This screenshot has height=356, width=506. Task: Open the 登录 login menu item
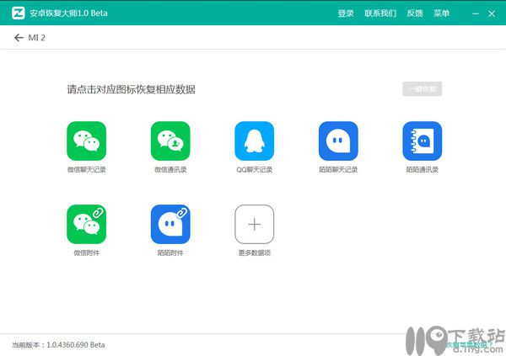(x=346, y=13)
